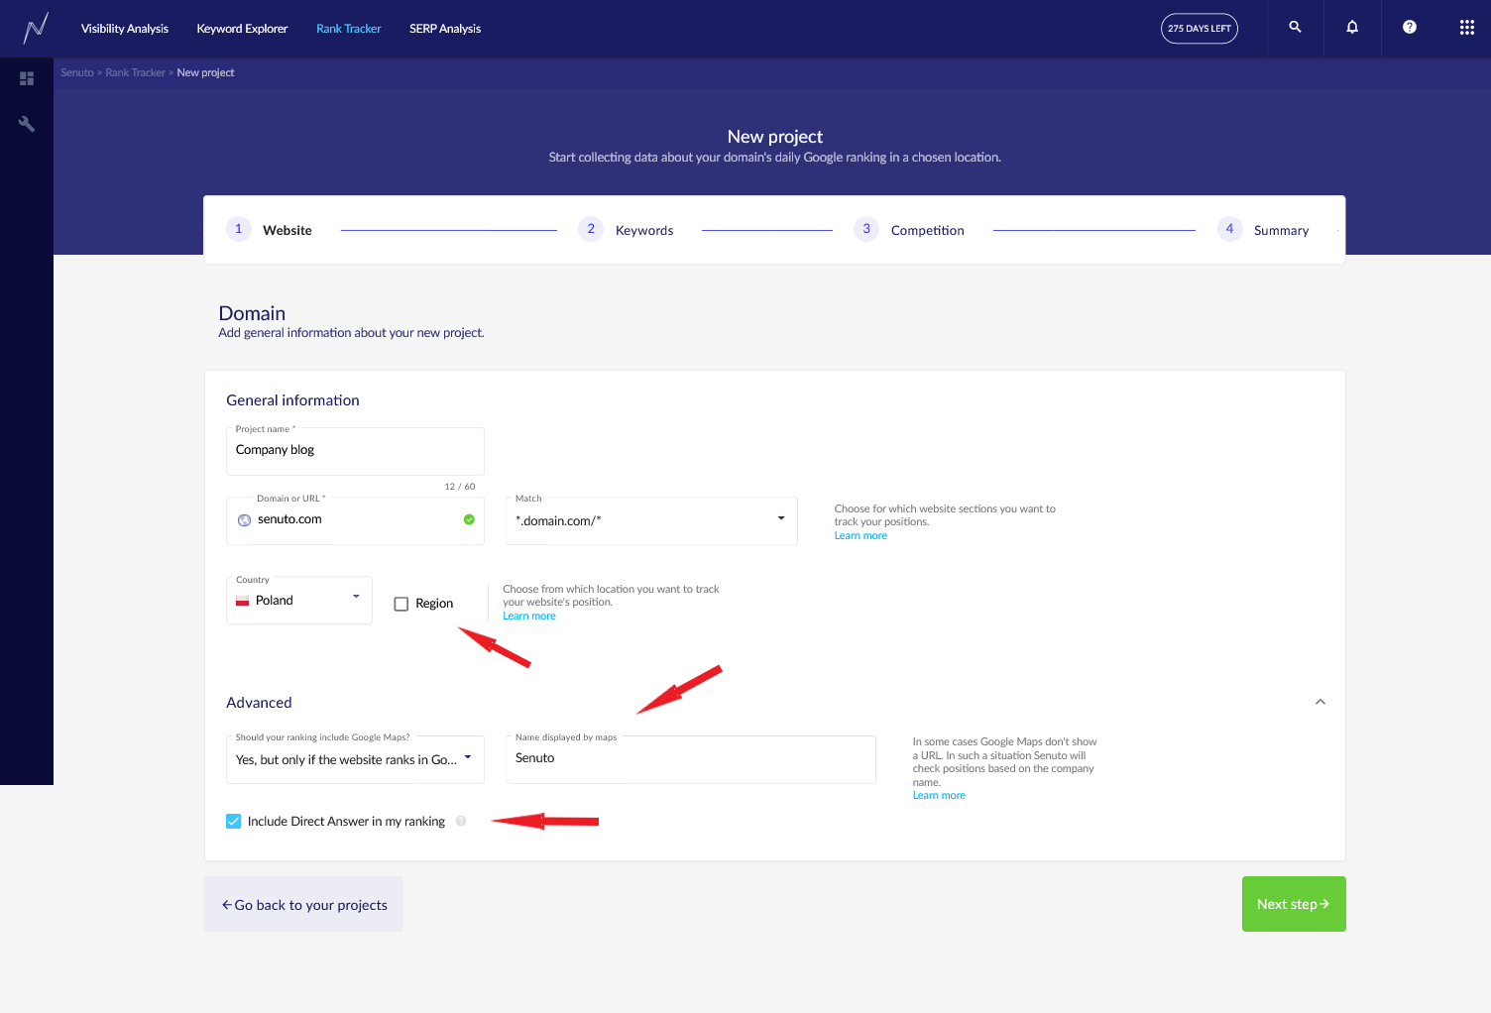1491x1013 pixels.
Task: Open the apps grid menu
Action: 1467,28
